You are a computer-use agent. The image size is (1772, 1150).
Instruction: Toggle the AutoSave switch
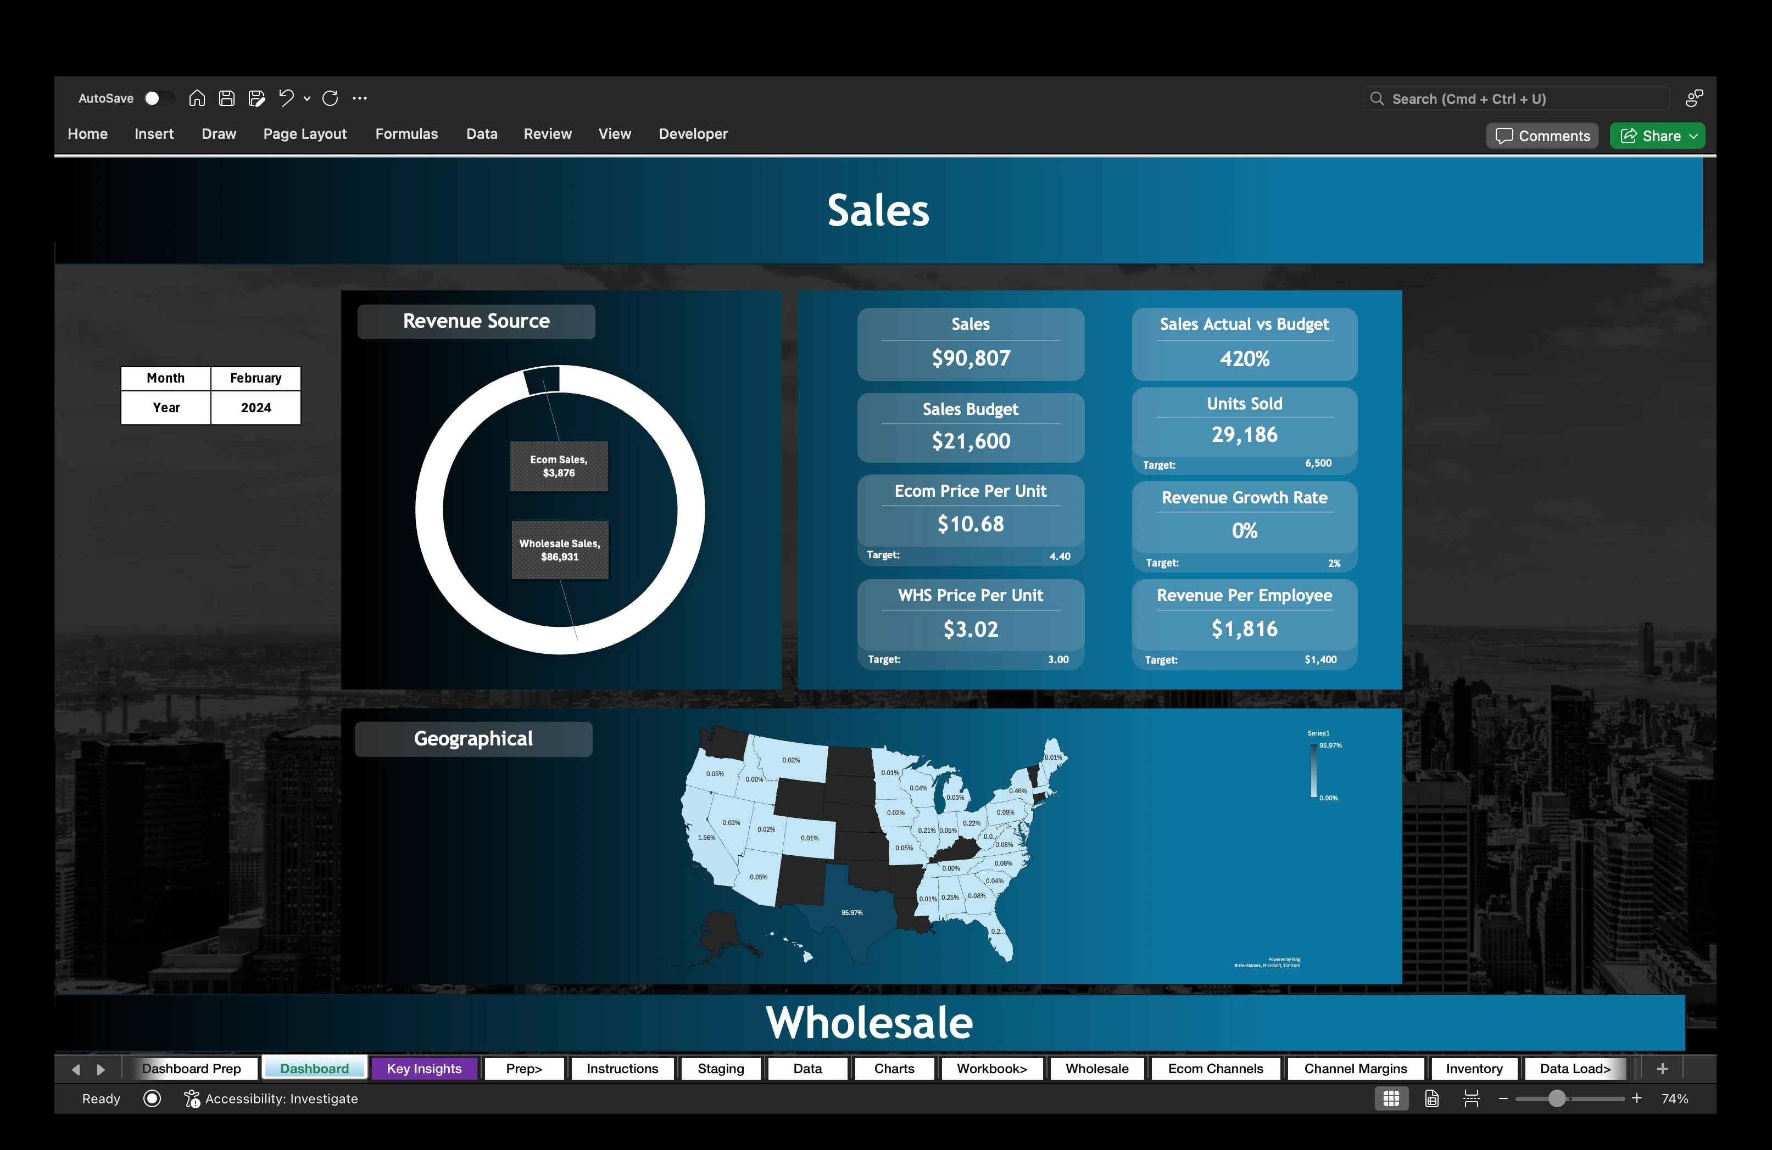click(x=159, y=98)
